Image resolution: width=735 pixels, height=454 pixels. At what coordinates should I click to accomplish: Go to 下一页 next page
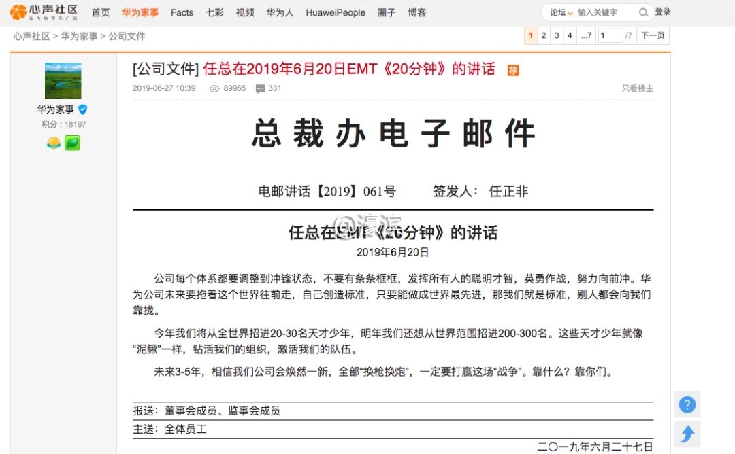pyautogui.click(x=653, y=35)
